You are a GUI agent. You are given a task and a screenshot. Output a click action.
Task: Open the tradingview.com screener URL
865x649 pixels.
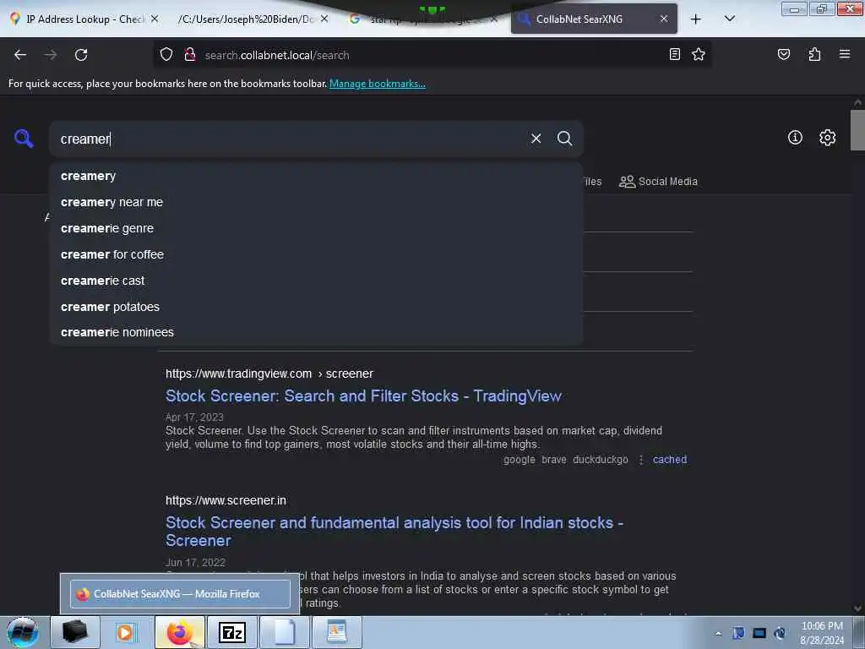coord(269,374)
